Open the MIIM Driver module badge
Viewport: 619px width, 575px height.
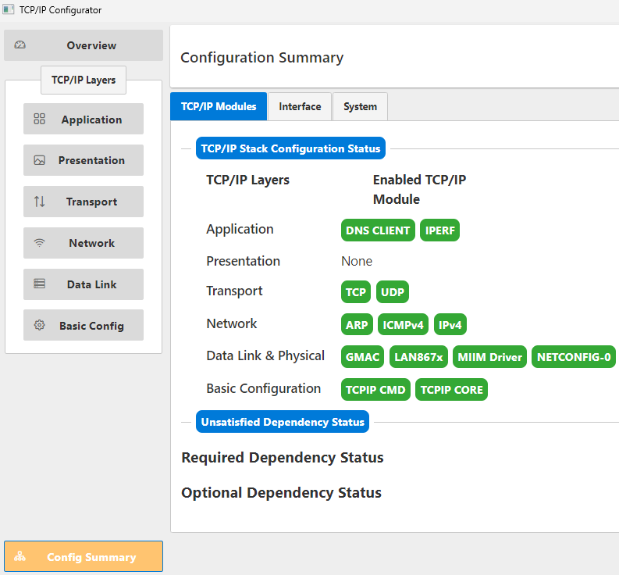pyautogui.click(x=489, y=357)
